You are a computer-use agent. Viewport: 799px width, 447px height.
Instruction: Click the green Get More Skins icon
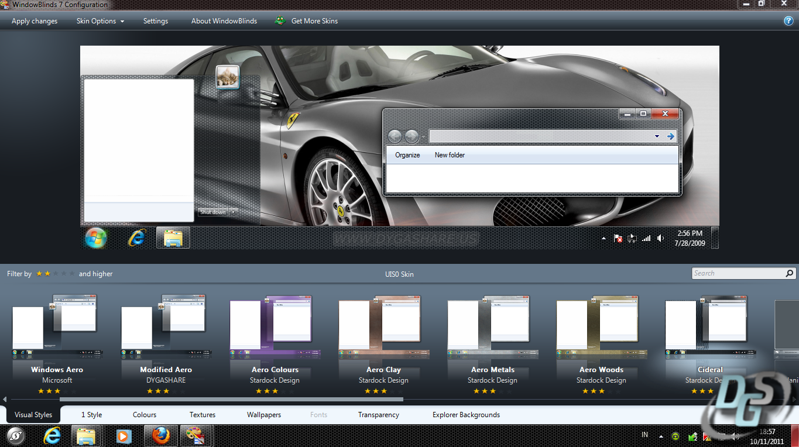coord(280,20)
